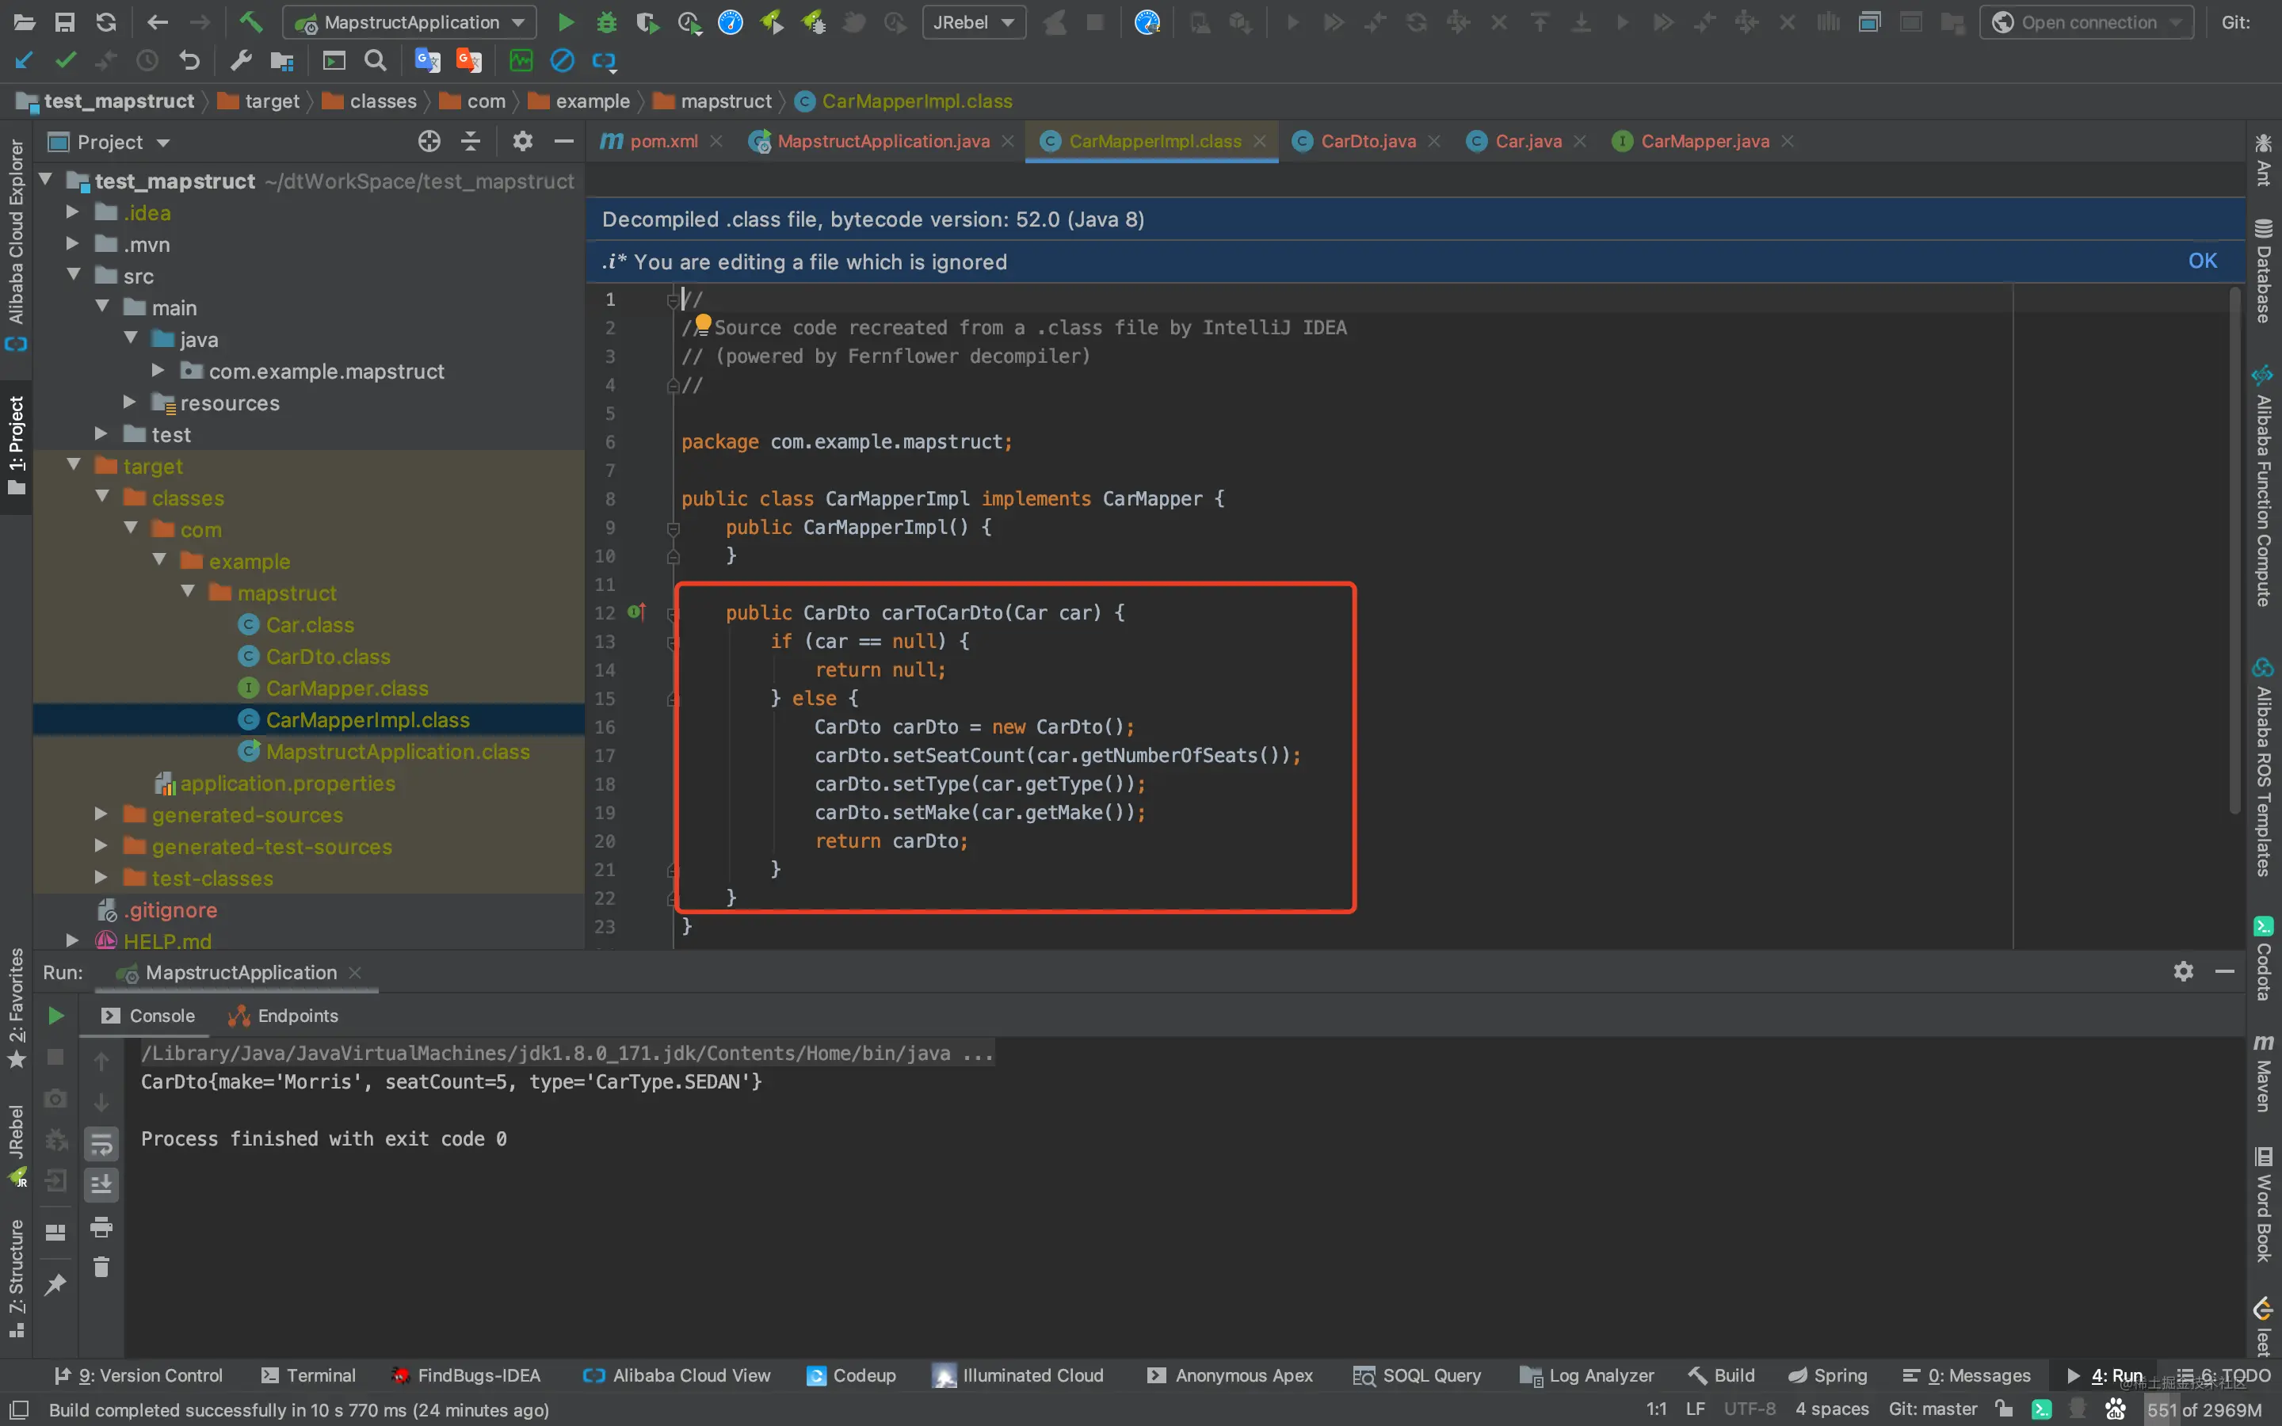Click the search magnifier icon in toolbar
2282x1426 pixels.
pos(376,61)
